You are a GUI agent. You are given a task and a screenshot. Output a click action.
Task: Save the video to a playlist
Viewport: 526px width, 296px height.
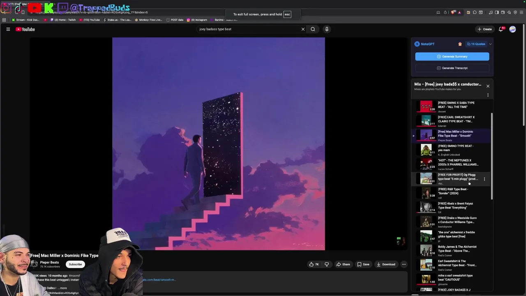363,264
